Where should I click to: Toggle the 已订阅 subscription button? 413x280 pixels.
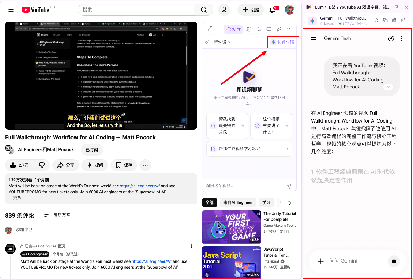click(x=92, y=150)
